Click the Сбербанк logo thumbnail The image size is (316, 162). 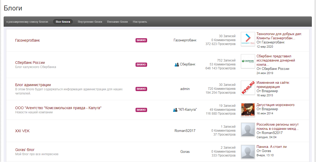click(x=248, y=61)
